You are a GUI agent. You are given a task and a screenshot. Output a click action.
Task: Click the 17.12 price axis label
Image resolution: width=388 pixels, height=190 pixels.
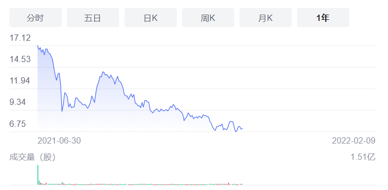20,38
